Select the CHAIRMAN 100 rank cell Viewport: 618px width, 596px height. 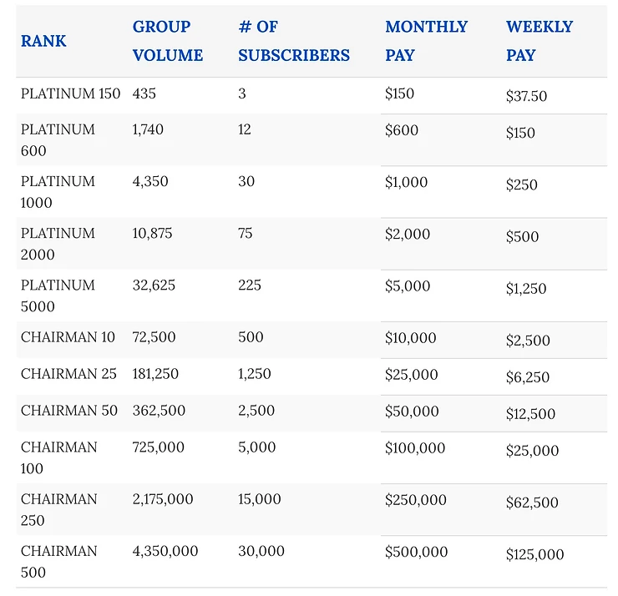pyautogui.click(x=58, y=457)
